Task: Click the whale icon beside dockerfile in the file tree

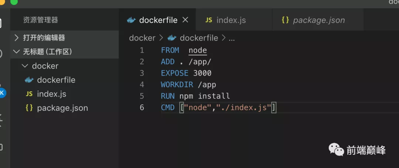Action: pyautogui.click(x=29, y=80)
